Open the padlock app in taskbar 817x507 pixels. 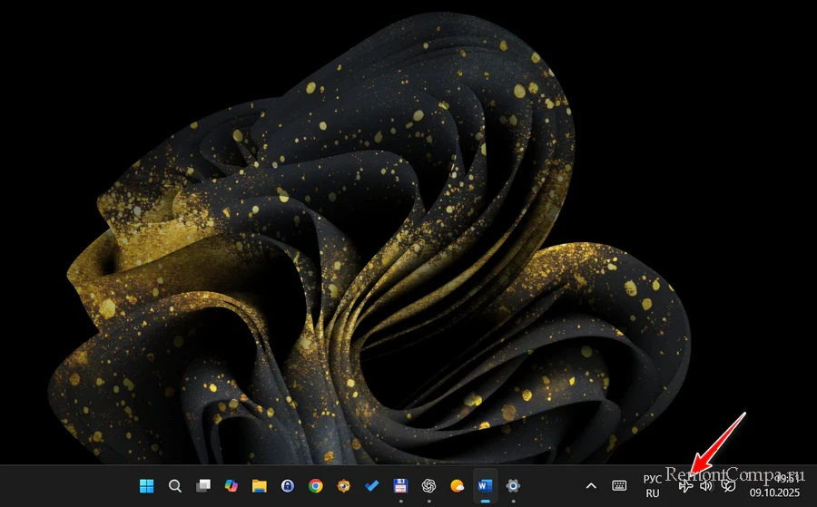click(288, 485)
